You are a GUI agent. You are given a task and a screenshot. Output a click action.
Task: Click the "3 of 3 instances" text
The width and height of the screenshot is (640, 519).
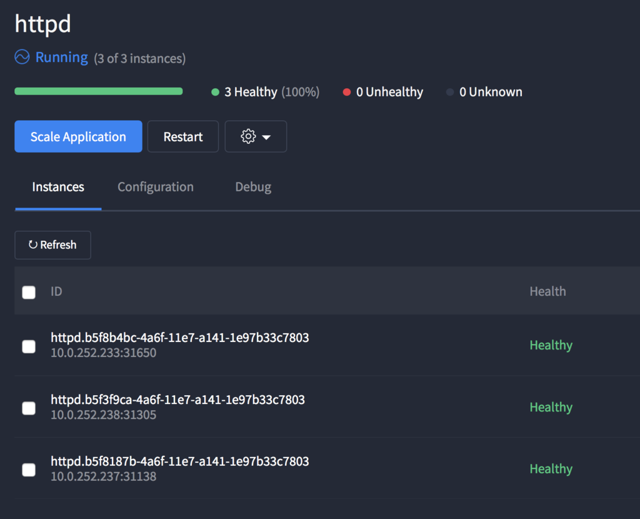point(139,59)
